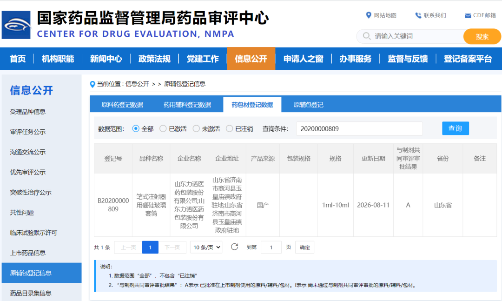Click the blue 查询 button
Image resolution: width=502 pixels, height=301 pixels.
point(455,128)
